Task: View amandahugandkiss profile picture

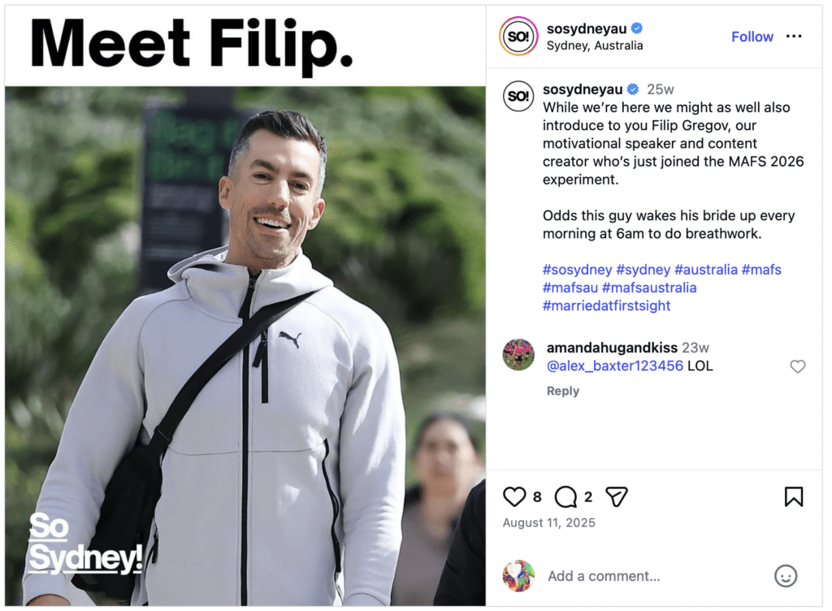Action: [x=518, y=354]
